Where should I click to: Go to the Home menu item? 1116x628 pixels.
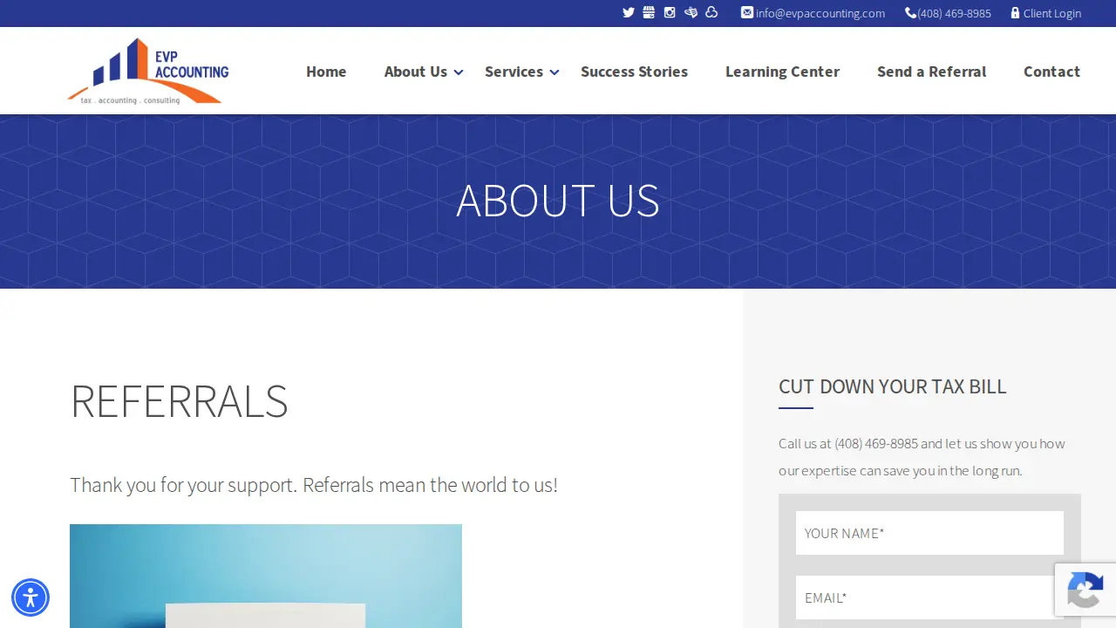pos(326,72)
